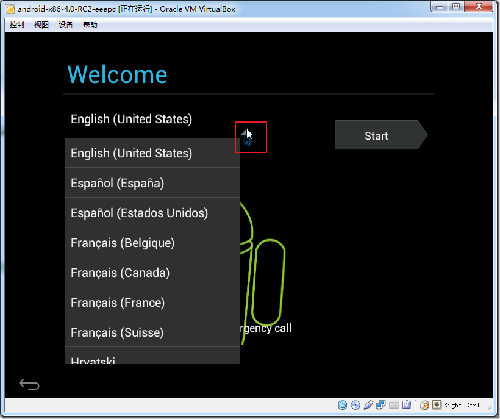Close the VirtualBox VM window
This screenshot has width=500, height=419.
479,6
